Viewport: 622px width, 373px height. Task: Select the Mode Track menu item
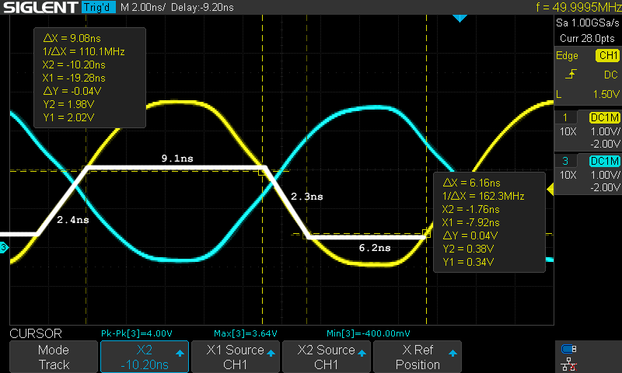pyautogui.click(x=54, y=357)
